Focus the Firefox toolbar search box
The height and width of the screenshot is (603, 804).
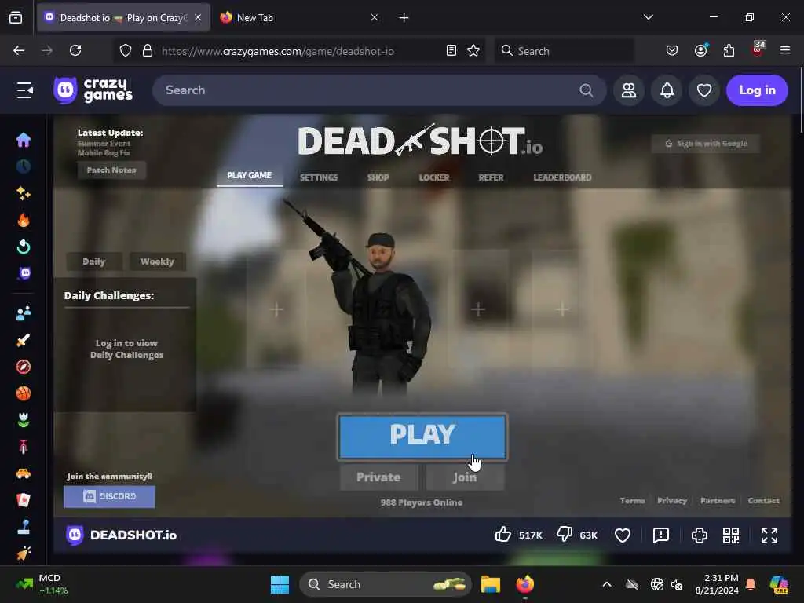(564, 51)
